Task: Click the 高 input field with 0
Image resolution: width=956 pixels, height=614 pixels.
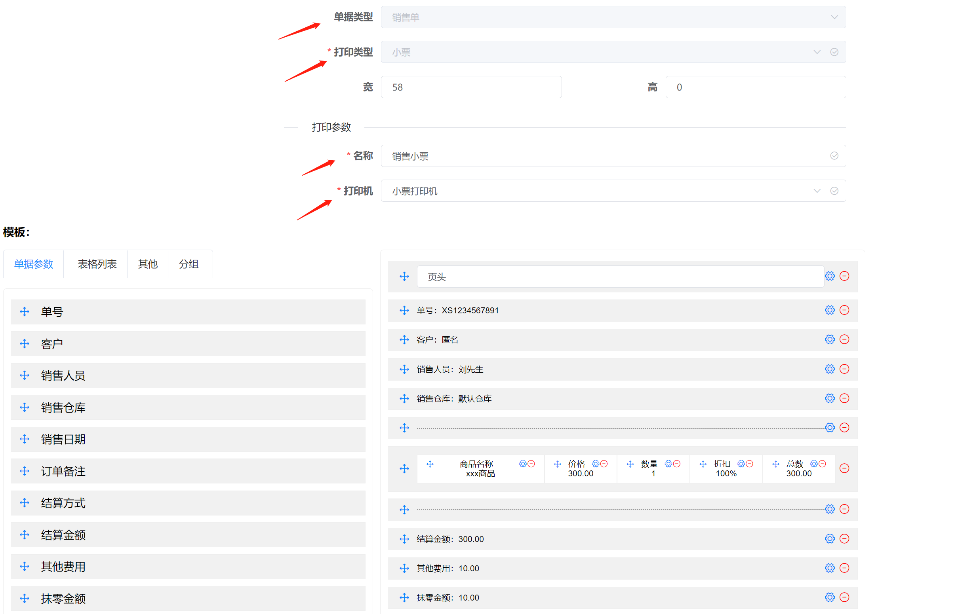Action: pos(755,87)
